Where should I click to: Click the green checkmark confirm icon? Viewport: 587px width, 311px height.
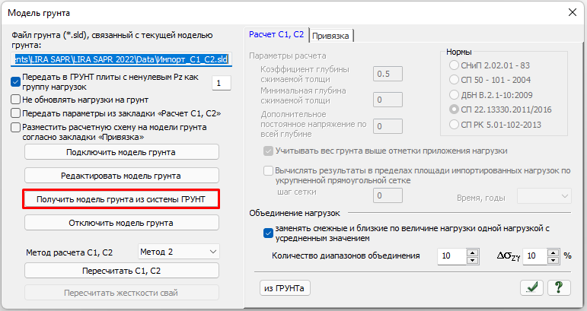pos(531,287)
